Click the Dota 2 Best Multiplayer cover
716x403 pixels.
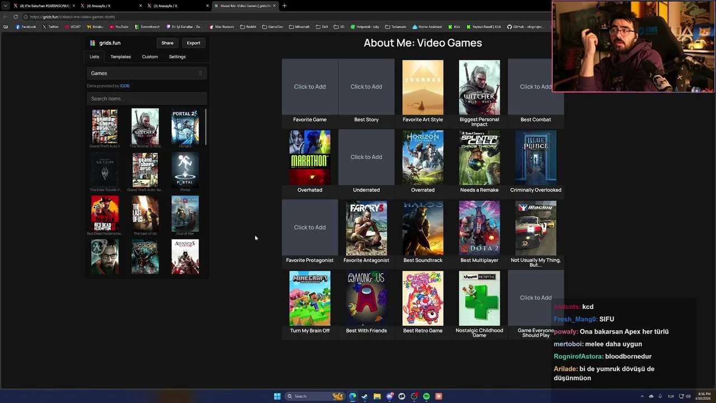pyautogui.click(x=479, y=228)
